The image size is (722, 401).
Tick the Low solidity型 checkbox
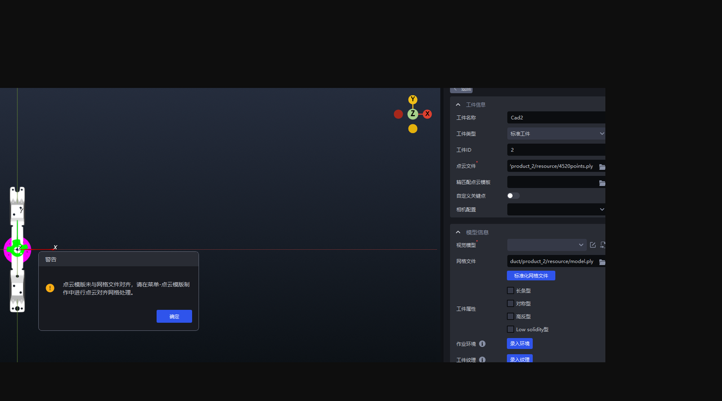tap(510, 329)
